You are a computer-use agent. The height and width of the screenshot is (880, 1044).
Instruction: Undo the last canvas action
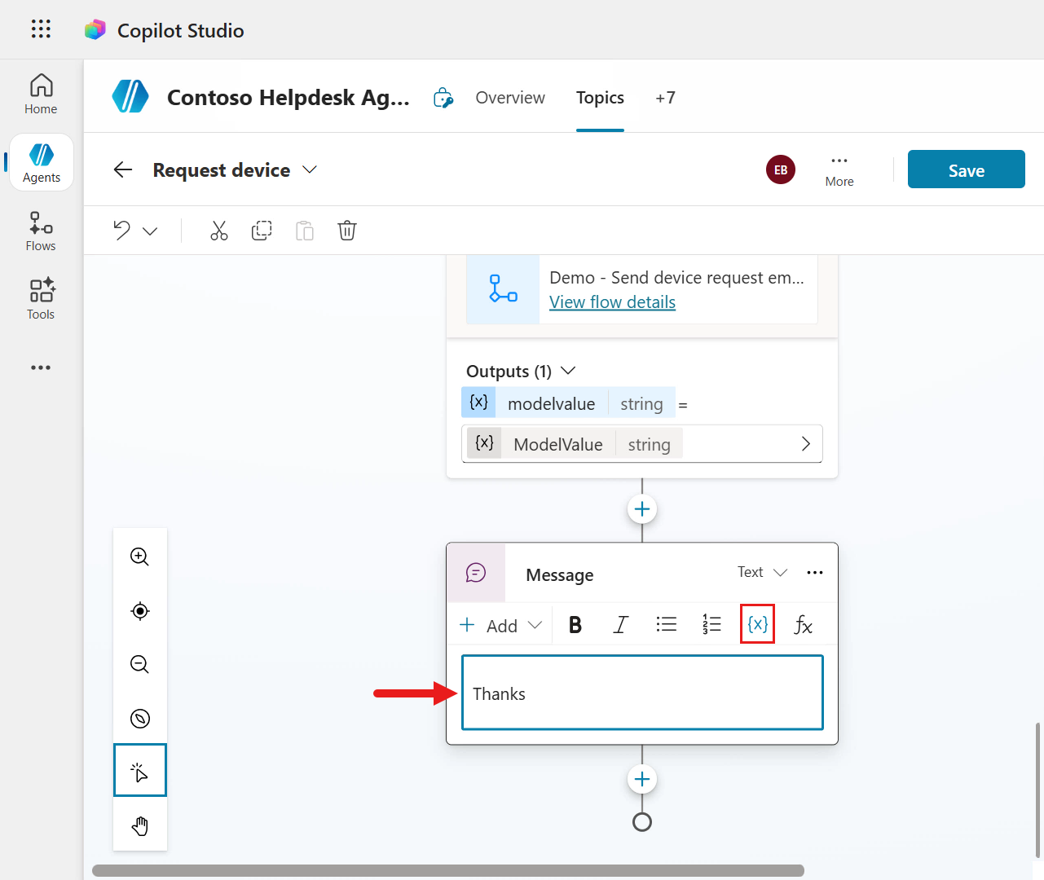pyautogui.click(x=122, y=231)
